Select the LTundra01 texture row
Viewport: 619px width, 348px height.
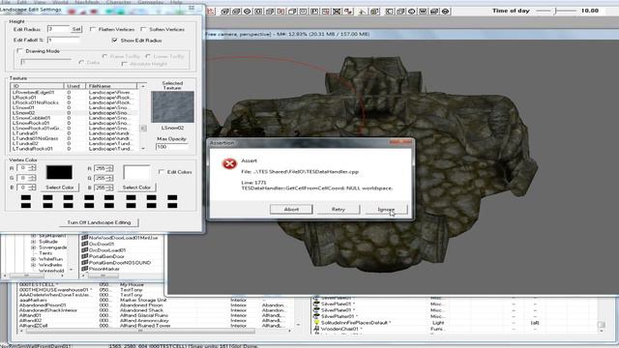[74, 133]
